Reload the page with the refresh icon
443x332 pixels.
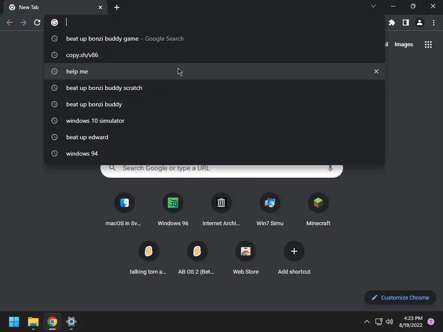[37, 22]
